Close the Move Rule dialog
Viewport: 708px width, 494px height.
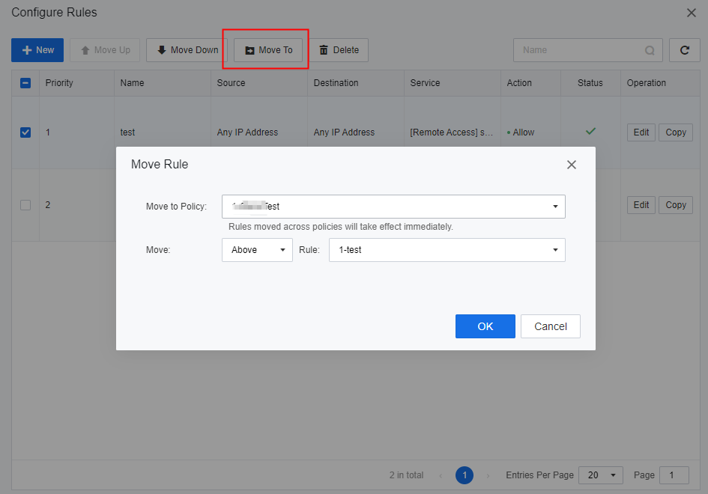tap(572, 165)
